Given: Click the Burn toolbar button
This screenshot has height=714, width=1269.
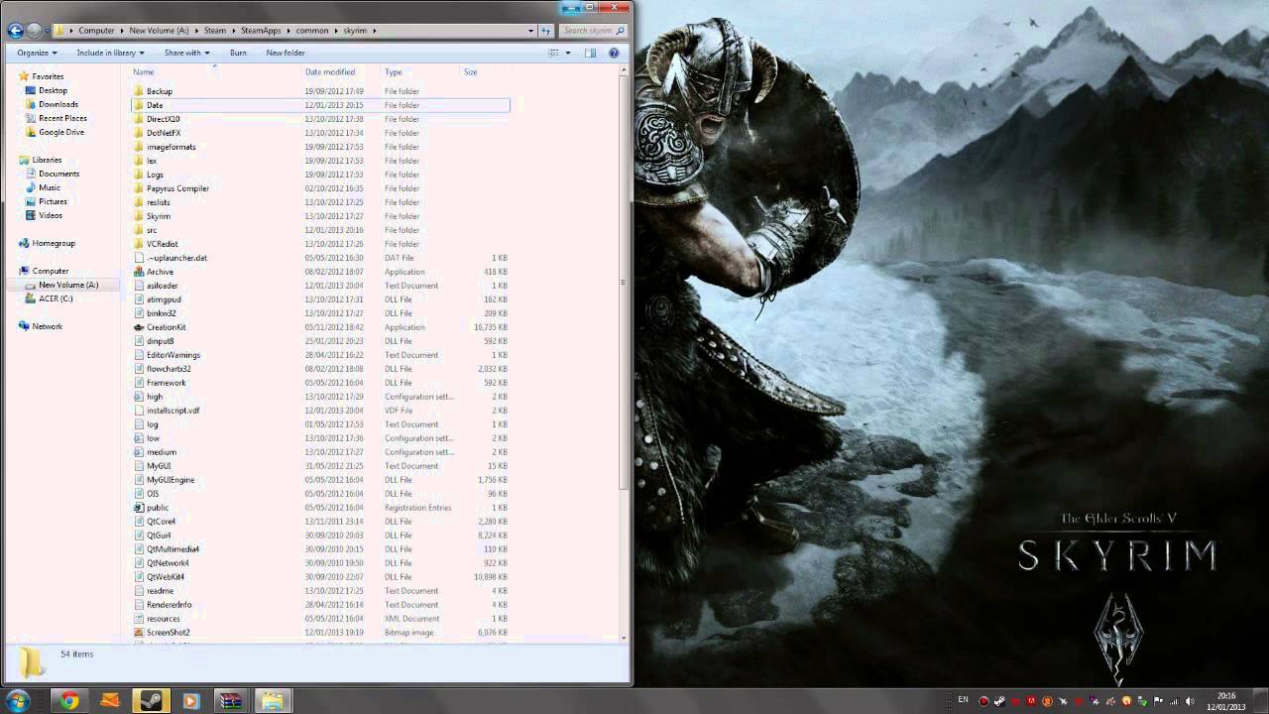Looking at the screenshot, I should [x=238, y=53].
